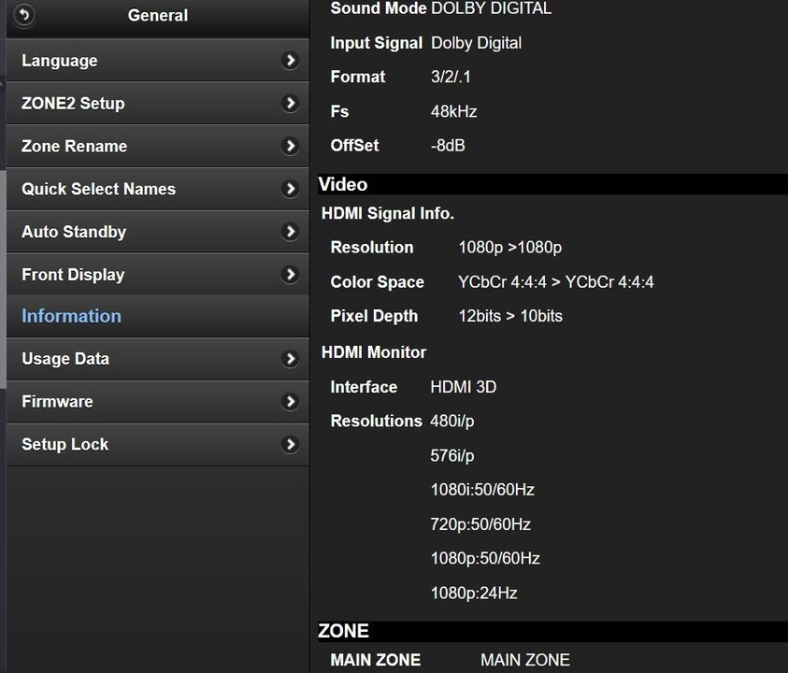Click the Sound Mode DOLBY DIGITAL value
788x673 pixels.
[x=491, y=8]
